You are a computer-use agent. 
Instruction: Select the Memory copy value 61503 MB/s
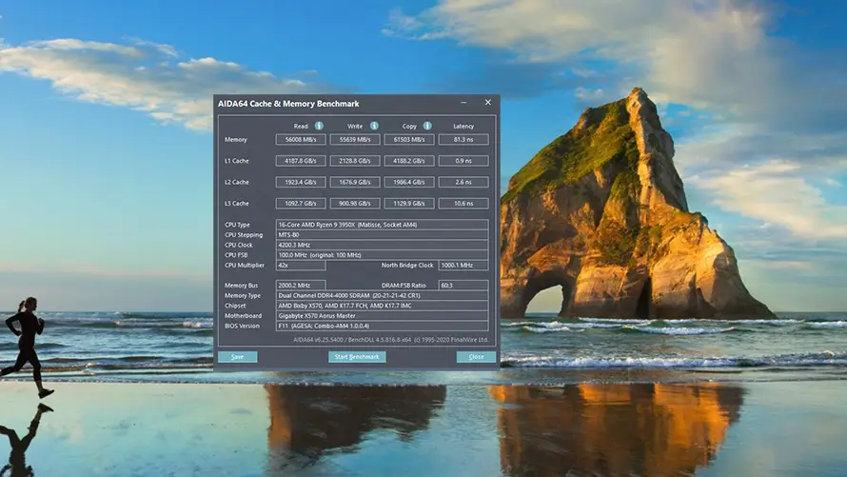[x=409, y=139]
